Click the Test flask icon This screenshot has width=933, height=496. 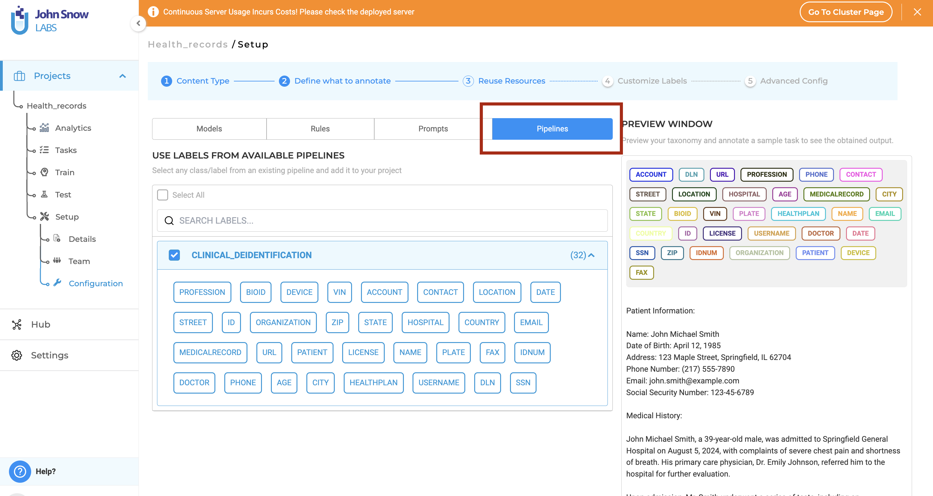coord(44,194)
